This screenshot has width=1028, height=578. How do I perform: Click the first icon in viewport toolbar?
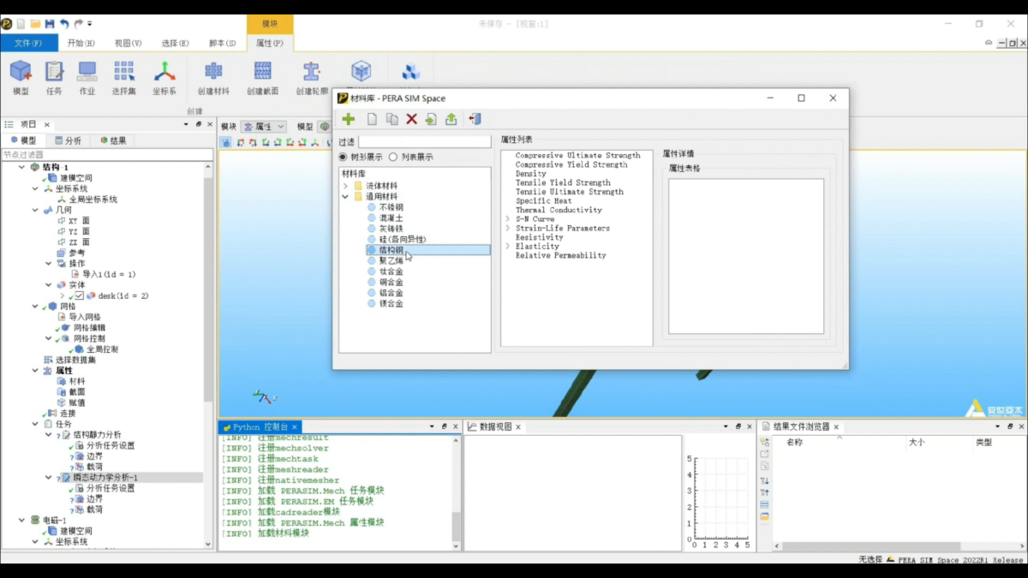[x=226, y=142]
